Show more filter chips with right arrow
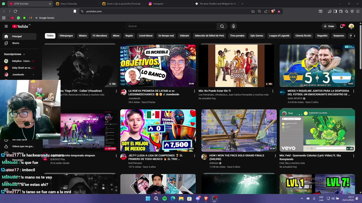The image size is (362, 203). click(355, 36)
